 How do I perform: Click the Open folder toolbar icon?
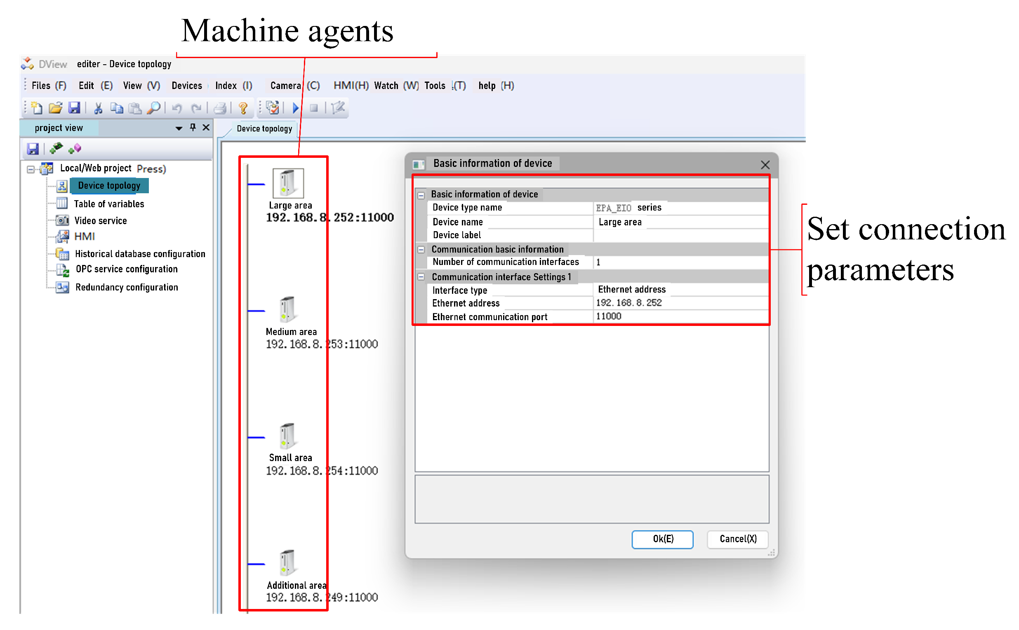[x=55, y=108]
